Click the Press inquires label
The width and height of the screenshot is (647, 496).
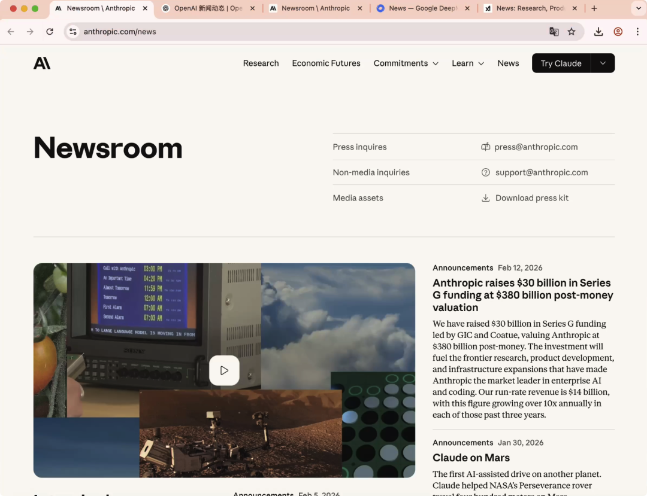[x=359, y=147]
